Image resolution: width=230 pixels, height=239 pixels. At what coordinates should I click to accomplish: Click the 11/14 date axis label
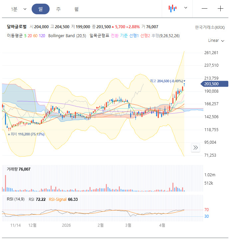click(15, 225)
